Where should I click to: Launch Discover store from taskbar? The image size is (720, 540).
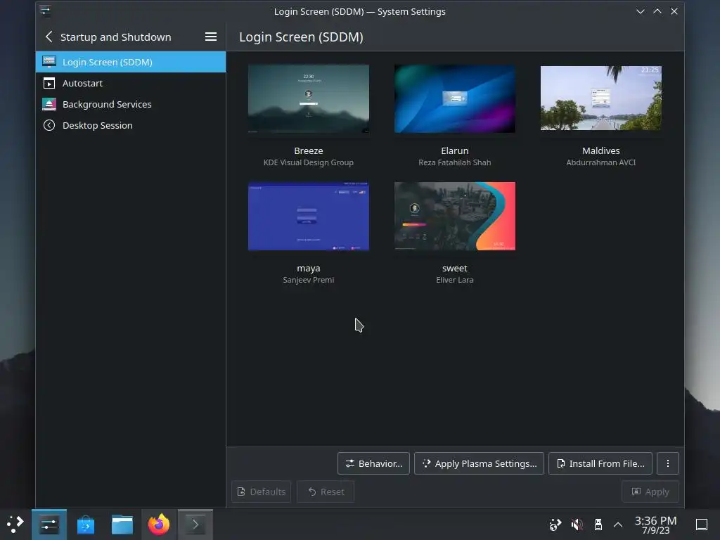coord(86,525)
